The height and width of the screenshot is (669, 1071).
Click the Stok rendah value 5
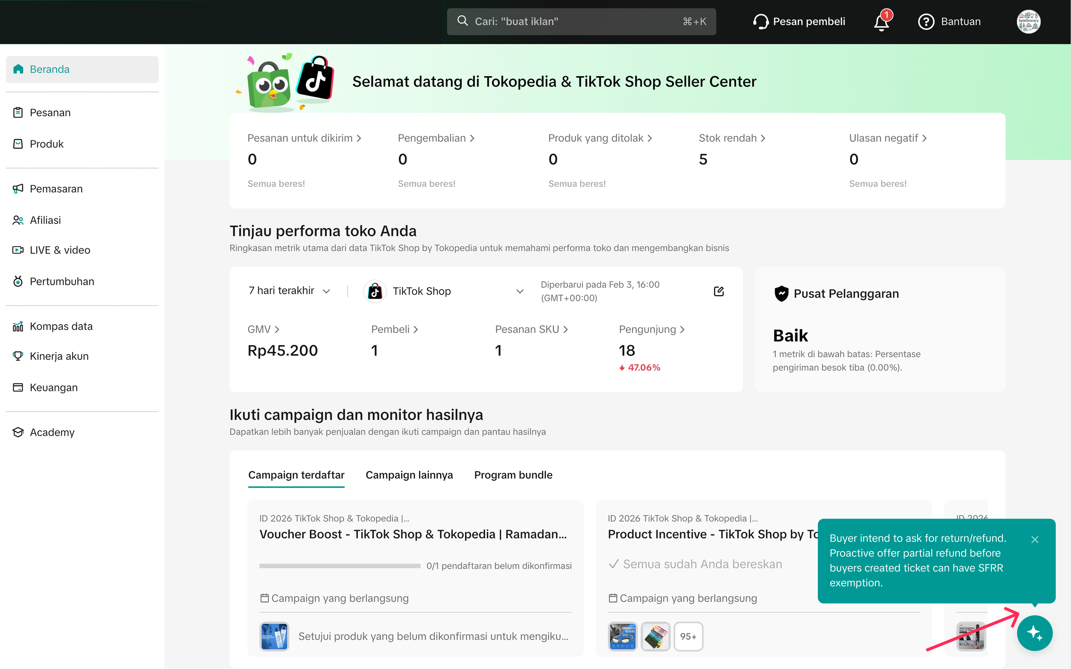point(703,159)
